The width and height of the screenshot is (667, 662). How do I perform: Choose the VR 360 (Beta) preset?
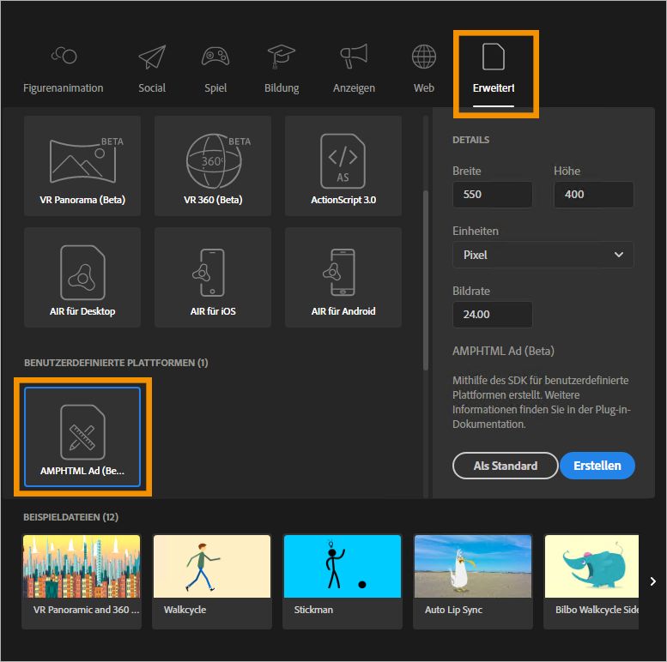point(213,165)
